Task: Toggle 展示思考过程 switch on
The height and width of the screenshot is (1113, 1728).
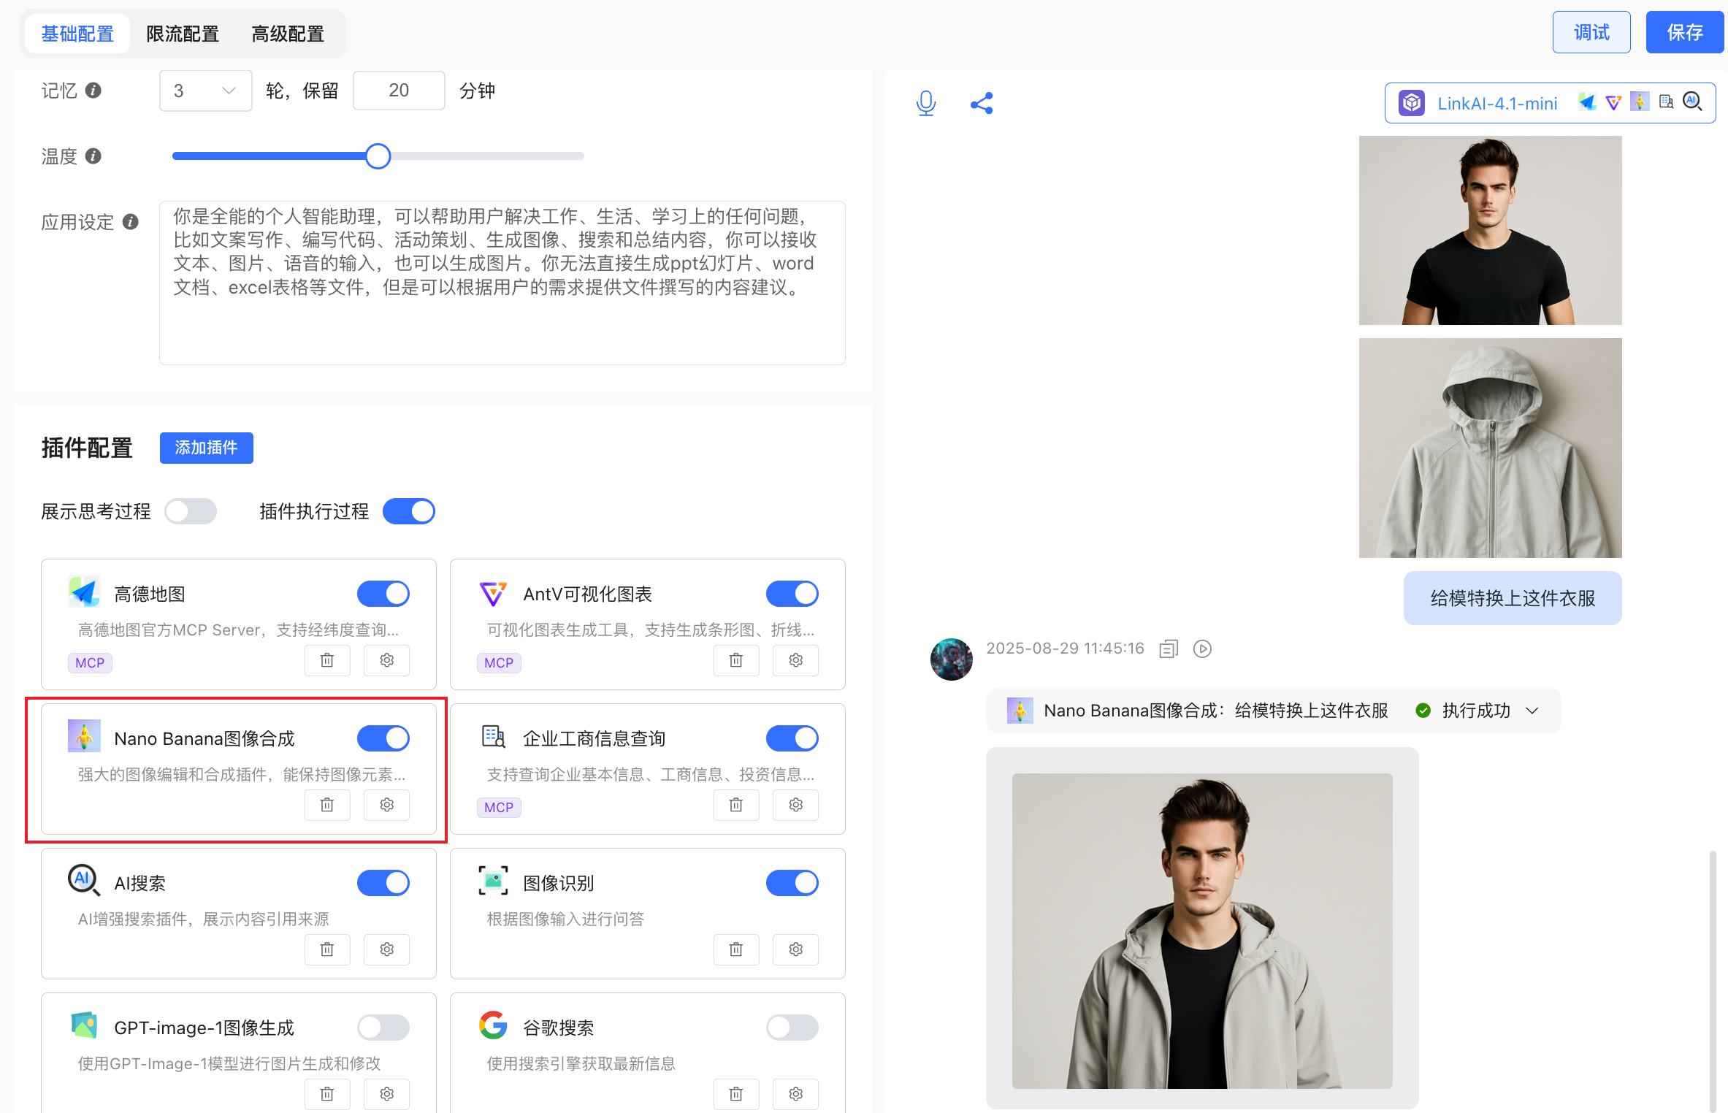Action: point(191,511)
